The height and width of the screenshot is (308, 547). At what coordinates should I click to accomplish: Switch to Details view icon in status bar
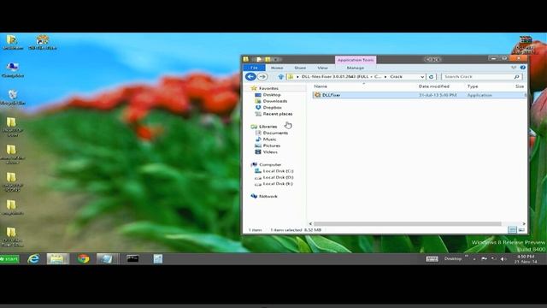[512, 230]
